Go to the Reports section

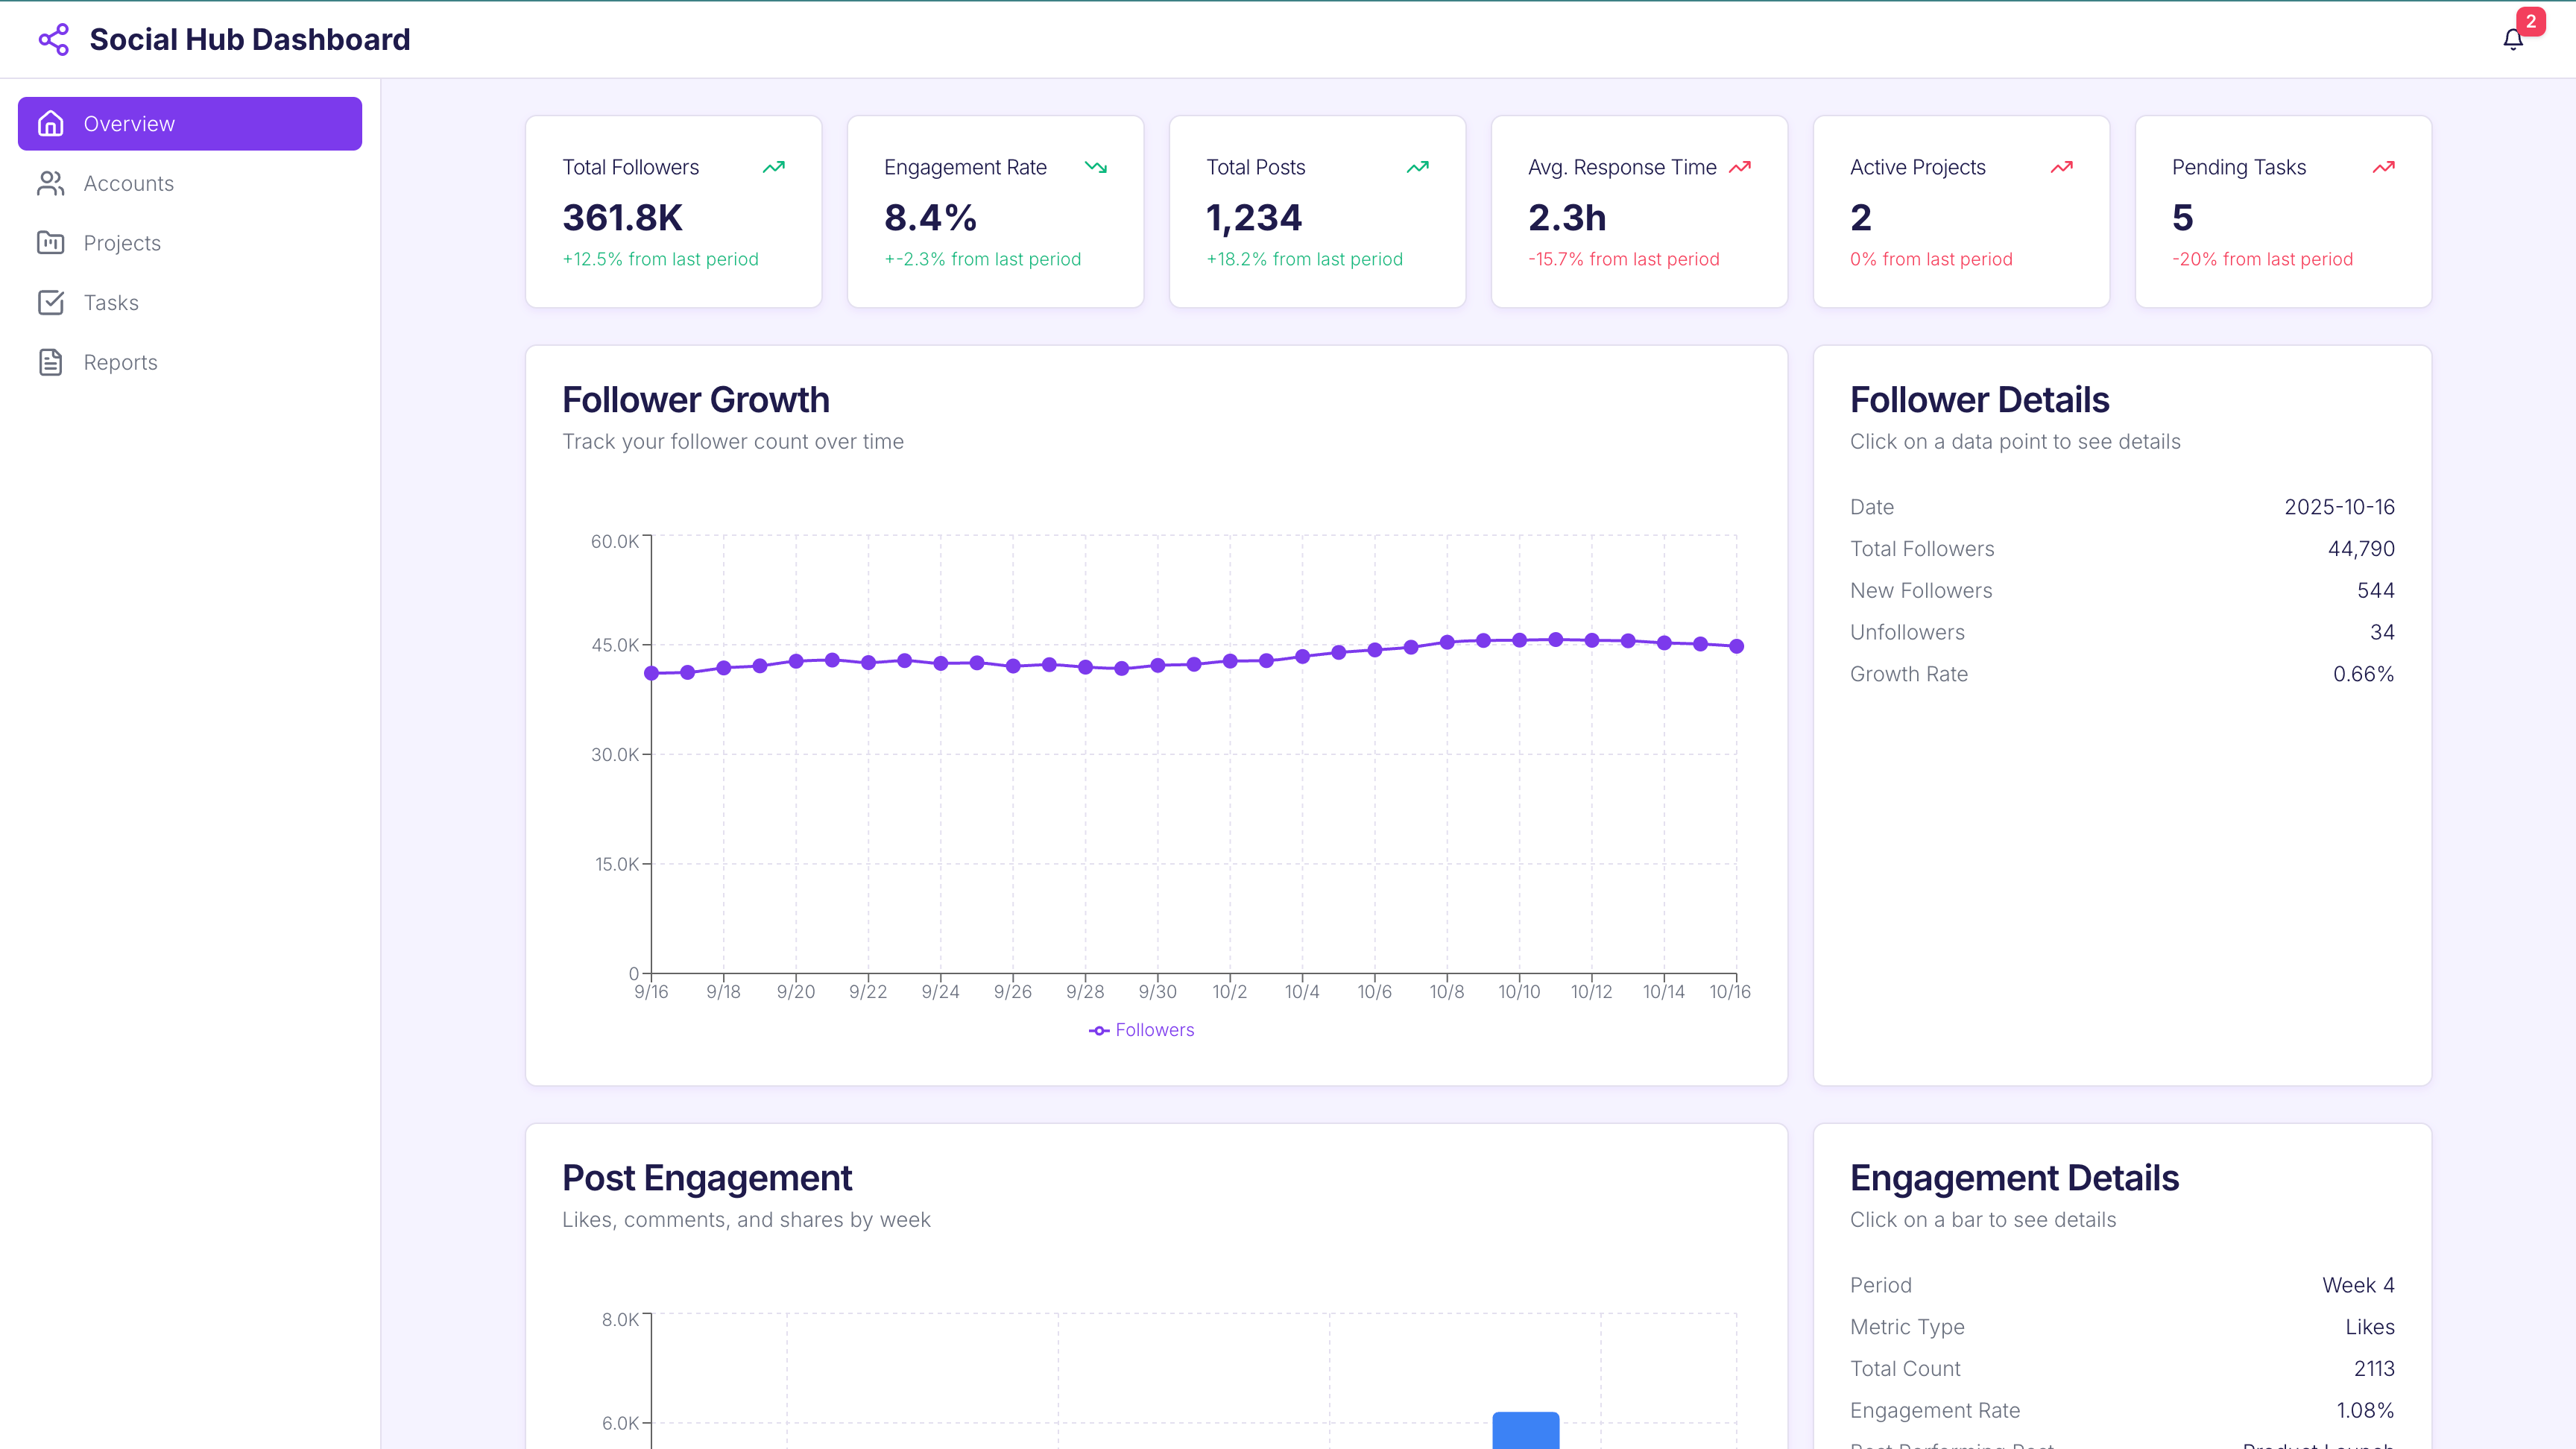coord(120,362)
